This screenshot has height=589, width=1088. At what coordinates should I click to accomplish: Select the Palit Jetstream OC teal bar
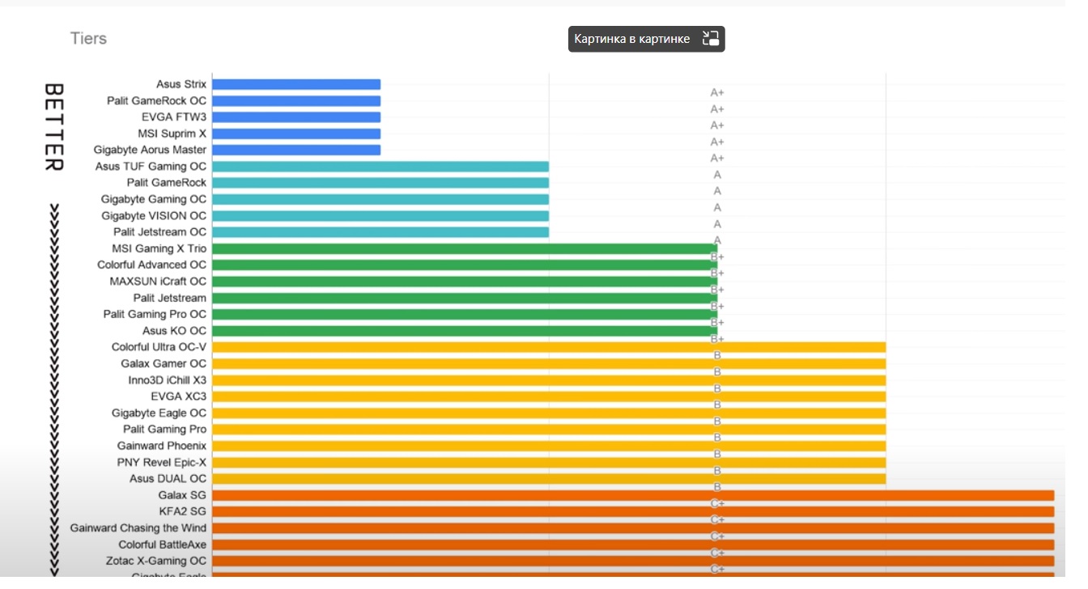[380, 232]
